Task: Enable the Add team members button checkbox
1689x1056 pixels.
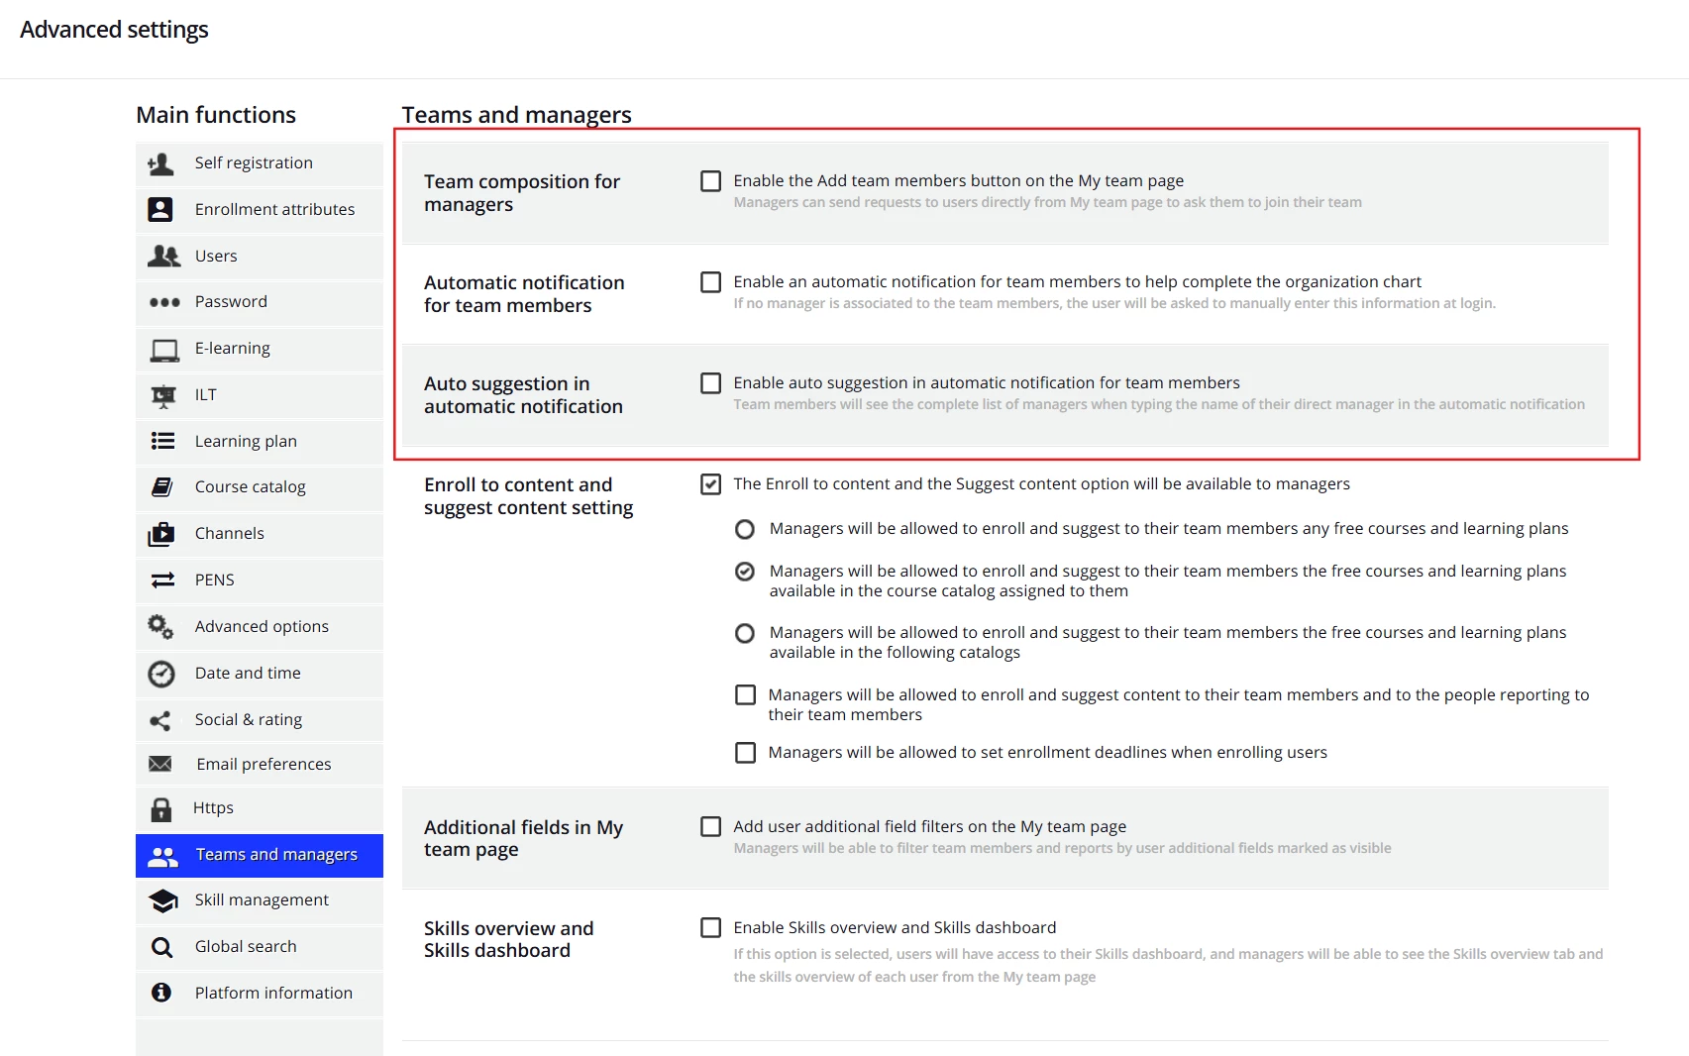Action: click(710, 181)
